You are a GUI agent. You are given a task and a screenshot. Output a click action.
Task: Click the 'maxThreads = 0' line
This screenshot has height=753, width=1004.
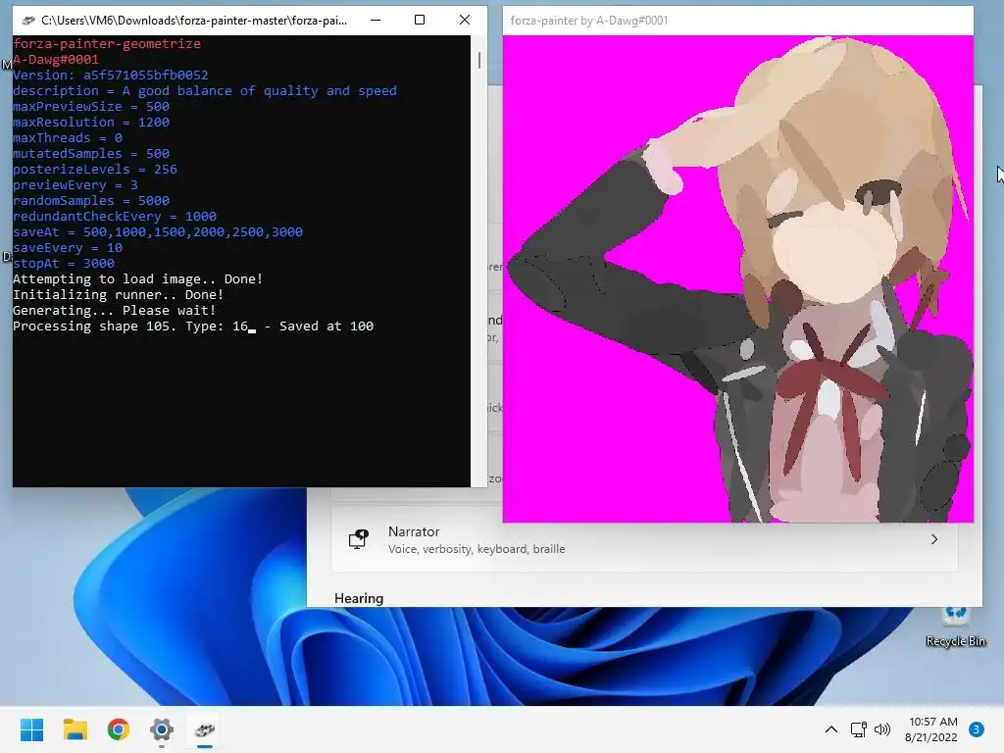coord(68,137)
